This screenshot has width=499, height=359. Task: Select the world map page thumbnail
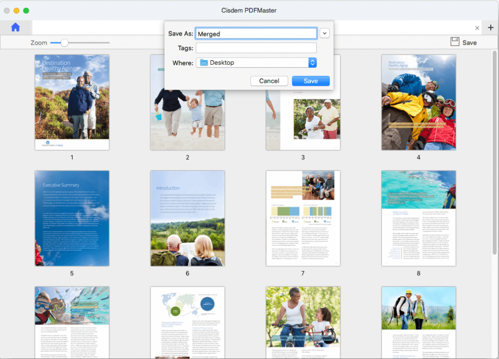188,322
